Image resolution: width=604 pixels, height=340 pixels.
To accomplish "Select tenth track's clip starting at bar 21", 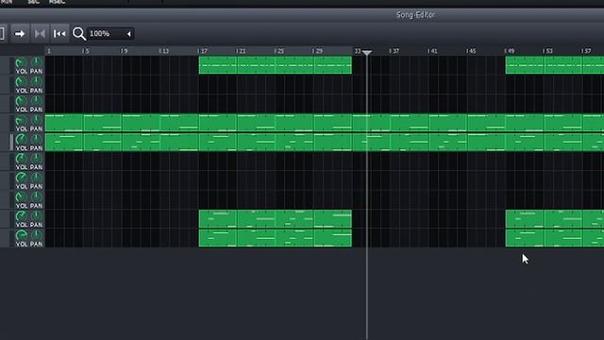I will click(x=256, y=238).
